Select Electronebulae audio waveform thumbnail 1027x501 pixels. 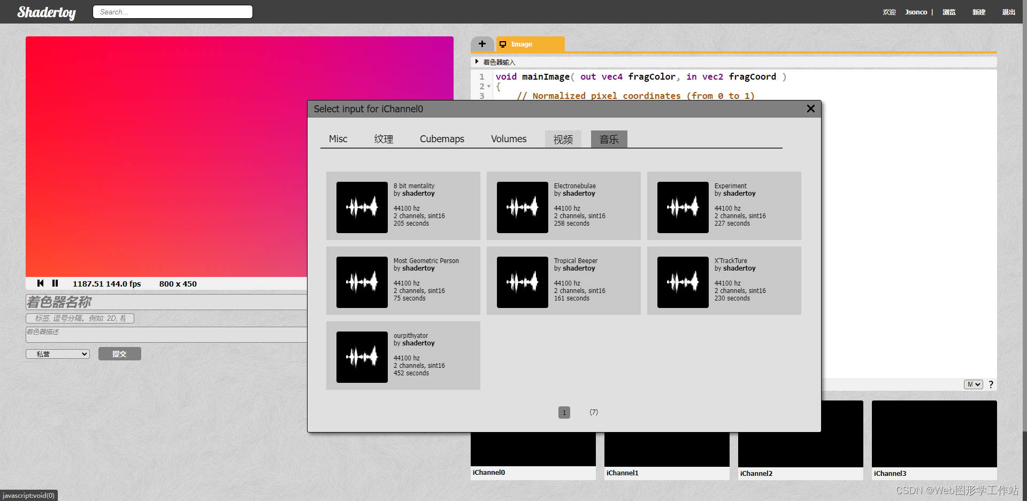point(523,207)
